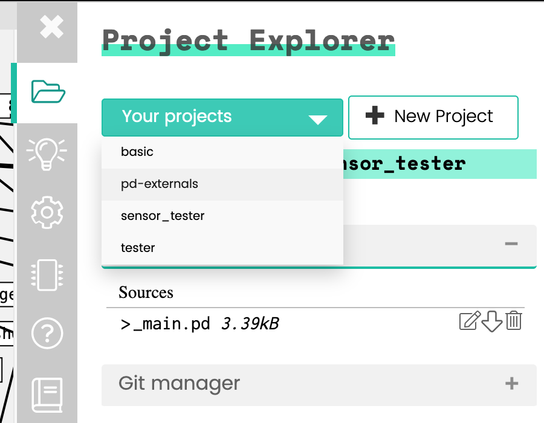The image size is (544, 423).
Task: Select sensor_tester in the projects list
Action: (x=222, y=216)
